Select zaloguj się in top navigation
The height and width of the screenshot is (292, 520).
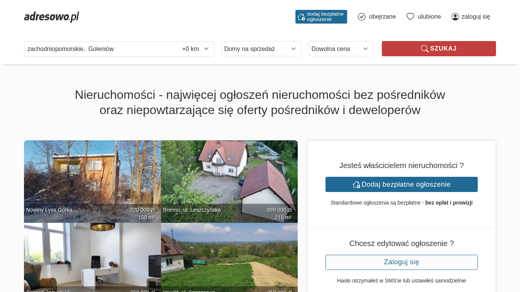[475, 17]
